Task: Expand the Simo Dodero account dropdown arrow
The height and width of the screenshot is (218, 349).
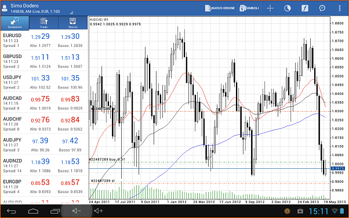Action: tap(71, 13)
